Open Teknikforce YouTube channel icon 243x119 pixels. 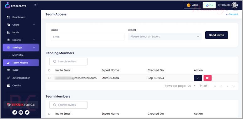[21, 112]
